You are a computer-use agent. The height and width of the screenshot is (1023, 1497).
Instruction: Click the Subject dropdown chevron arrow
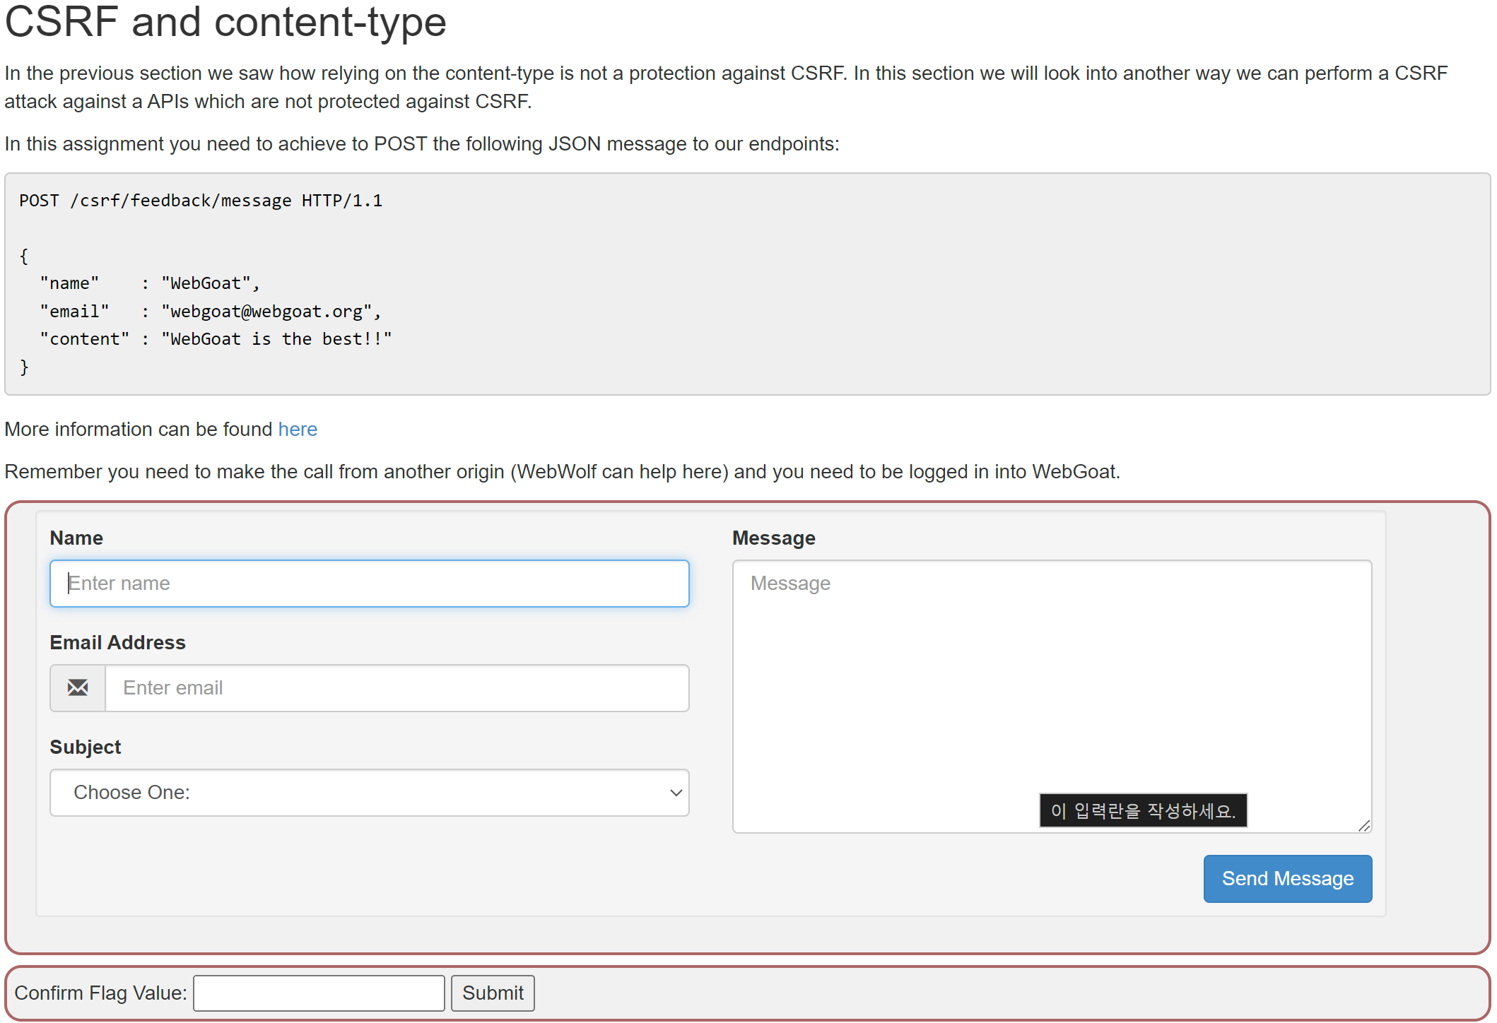[x=676, y=793]
